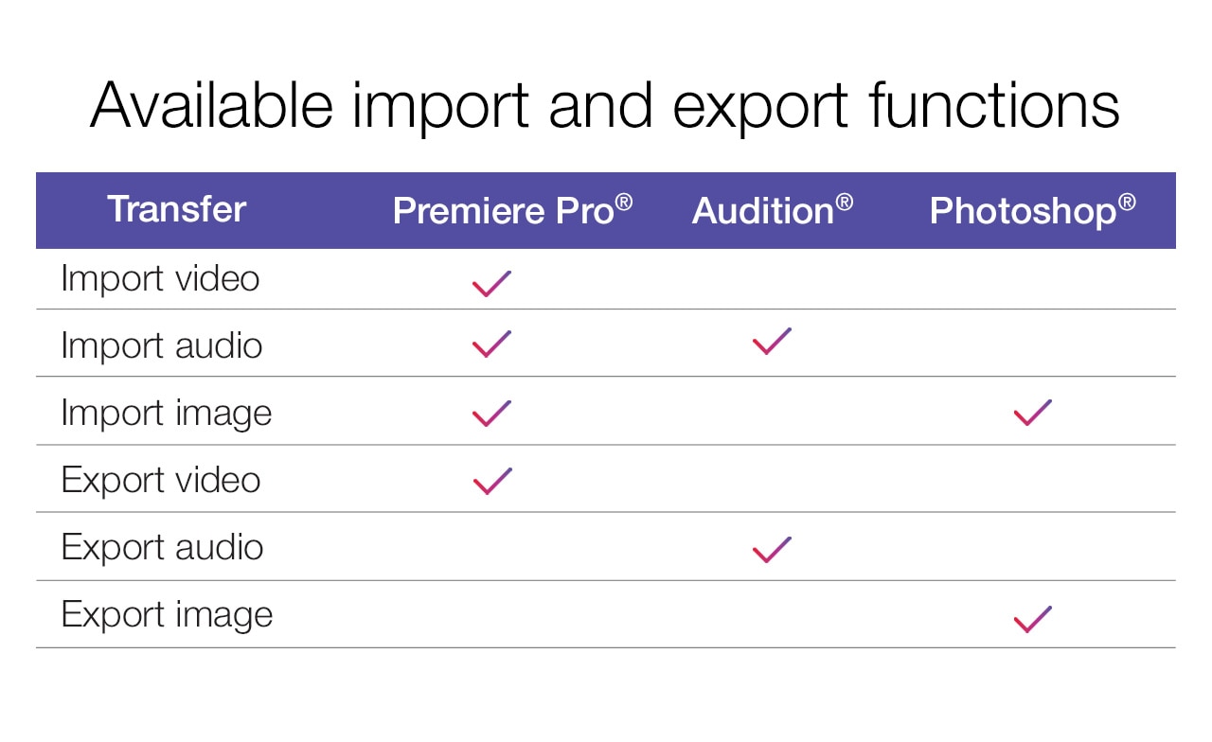Click the Import image checkmark under Premiere Pro

point(491,413)
